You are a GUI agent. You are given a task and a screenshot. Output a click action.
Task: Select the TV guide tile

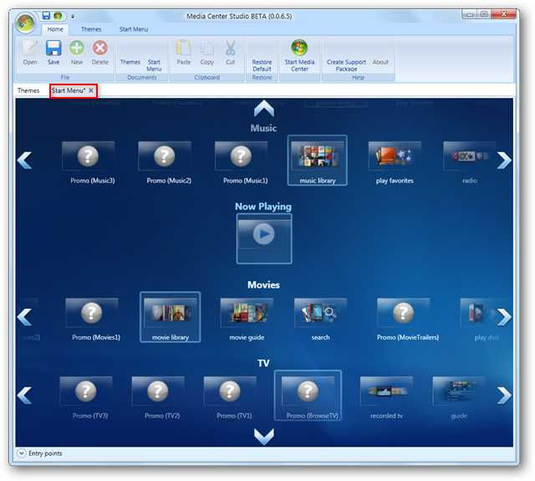(459, 398)
